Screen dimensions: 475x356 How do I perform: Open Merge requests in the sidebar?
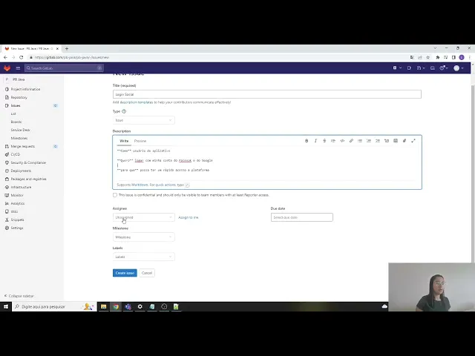[23, 147]
